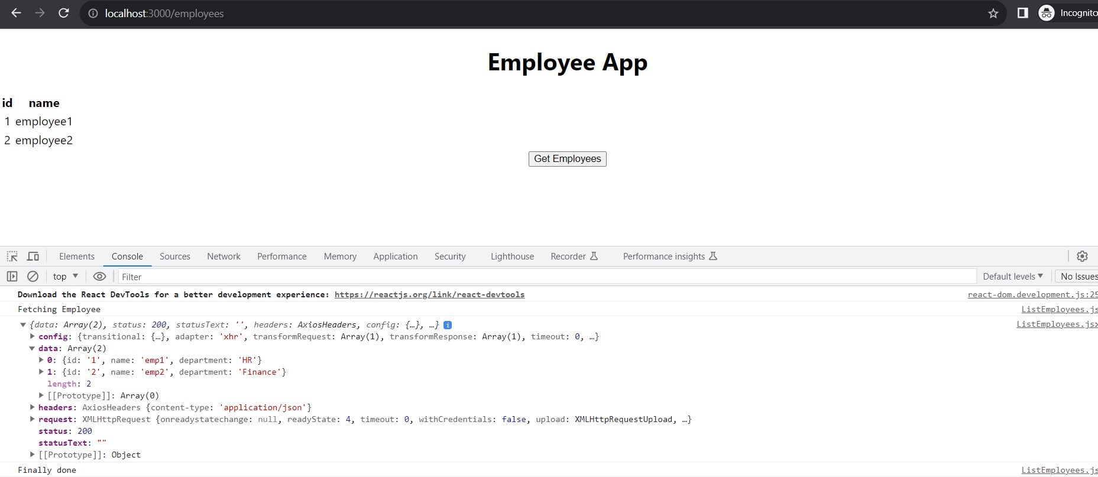Go back to the previous page
Screen dimensions: 1098x477
tap(16, 13)
